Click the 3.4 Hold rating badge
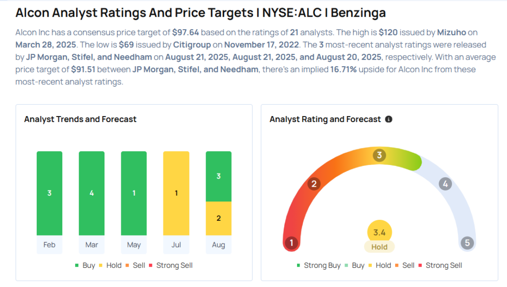 (379, 237)
